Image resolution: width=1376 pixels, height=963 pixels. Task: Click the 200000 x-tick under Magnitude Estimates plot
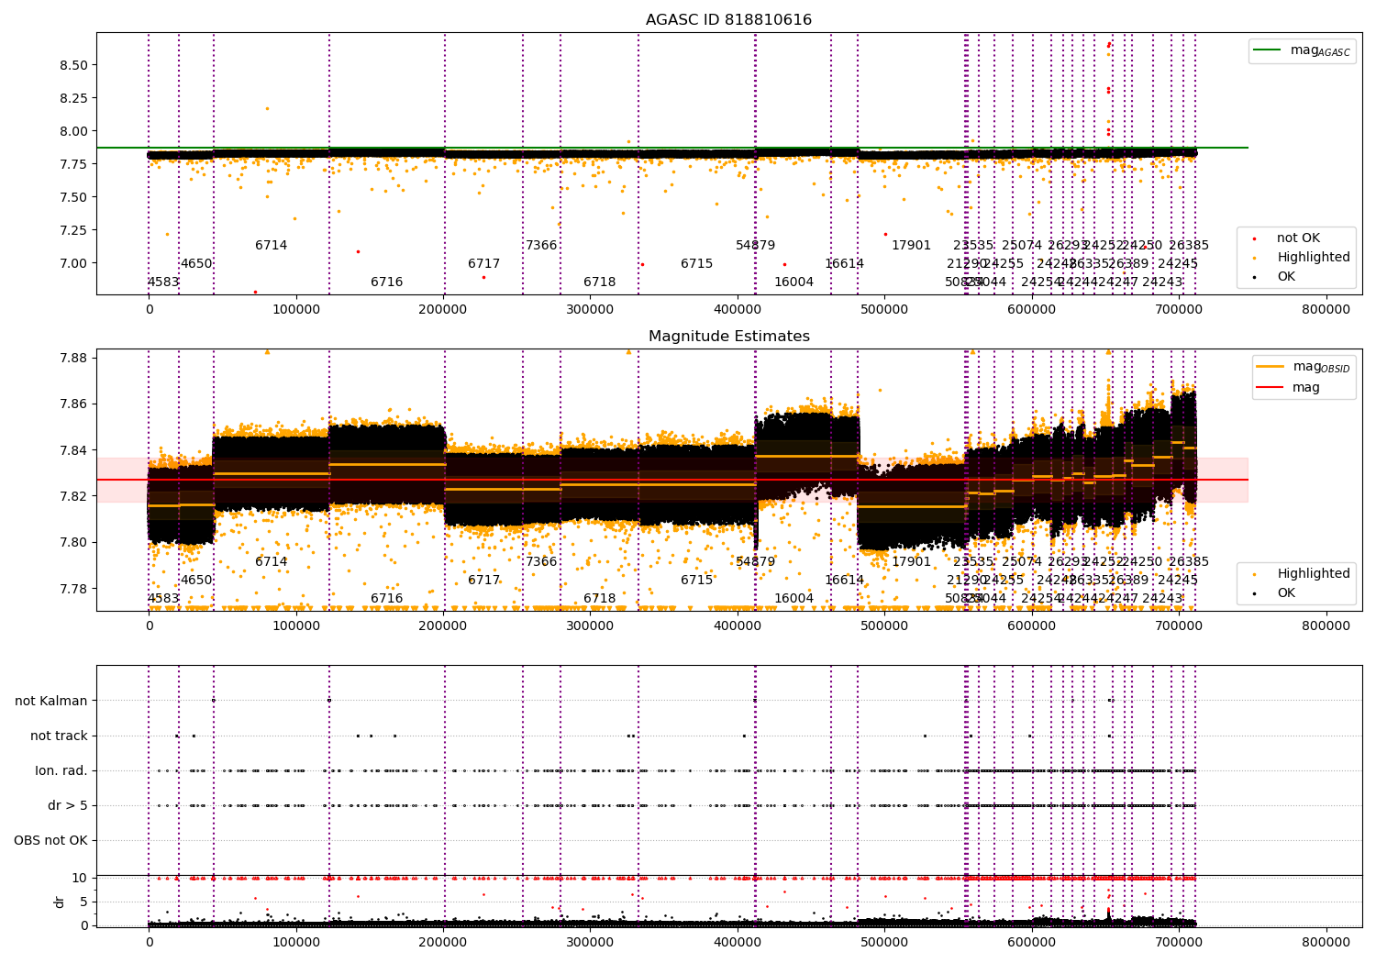(x=443, y=625)
